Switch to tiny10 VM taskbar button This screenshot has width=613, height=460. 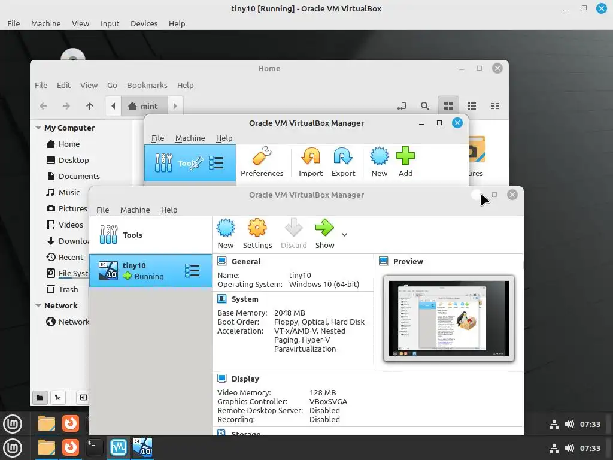142,447
